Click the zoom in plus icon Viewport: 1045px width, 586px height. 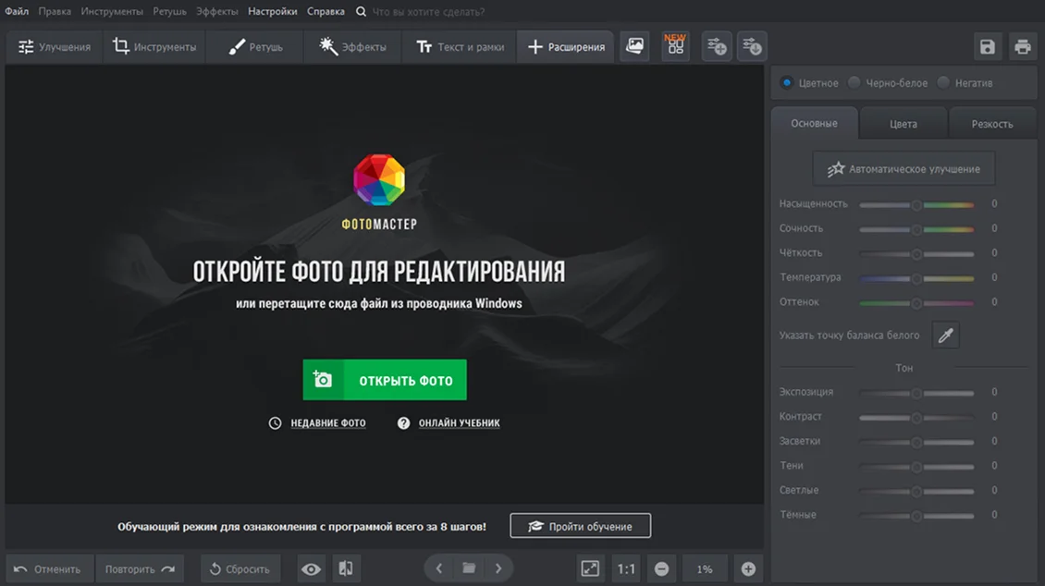748,568
